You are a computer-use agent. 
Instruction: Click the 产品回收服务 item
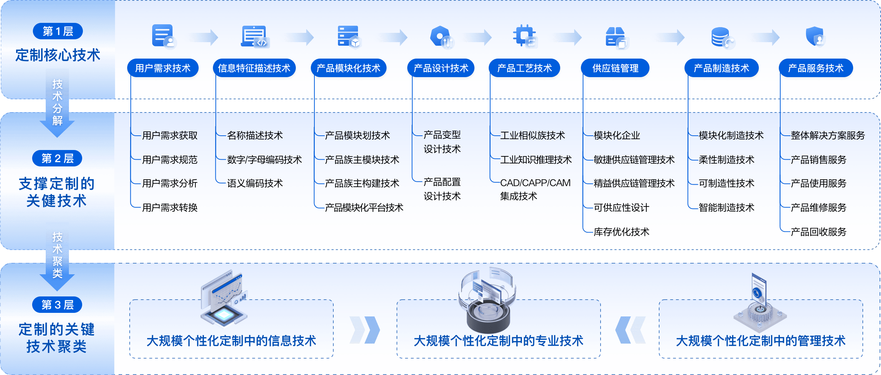pyautogui.click(x=818, y=232)
